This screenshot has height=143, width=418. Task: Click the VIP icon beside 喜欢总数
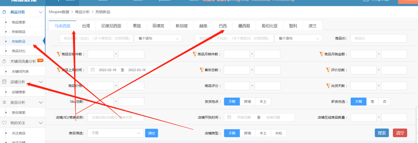click(x=202, y=70)
